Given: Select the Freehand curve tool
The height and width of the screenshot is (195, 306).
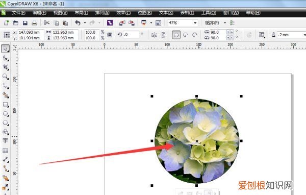Looking at the screenshot, I should tap(5, 86).
